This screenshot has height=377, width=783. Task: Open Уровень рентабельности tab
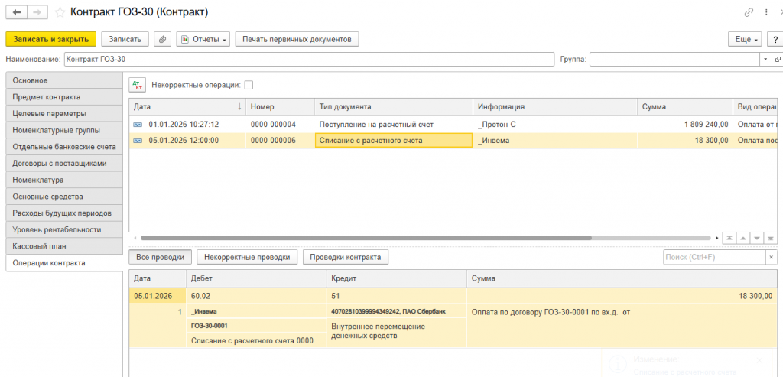(64, 229)
